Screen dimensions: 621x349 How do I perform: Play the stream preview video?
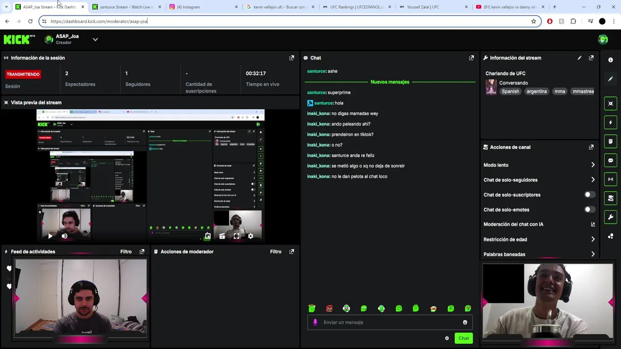(x=50, y=236)
